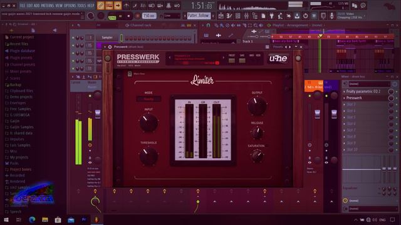The width and height of the screenshot is (401, 225).
Task: Open the HELP menu
Action: tap(91, 6)
